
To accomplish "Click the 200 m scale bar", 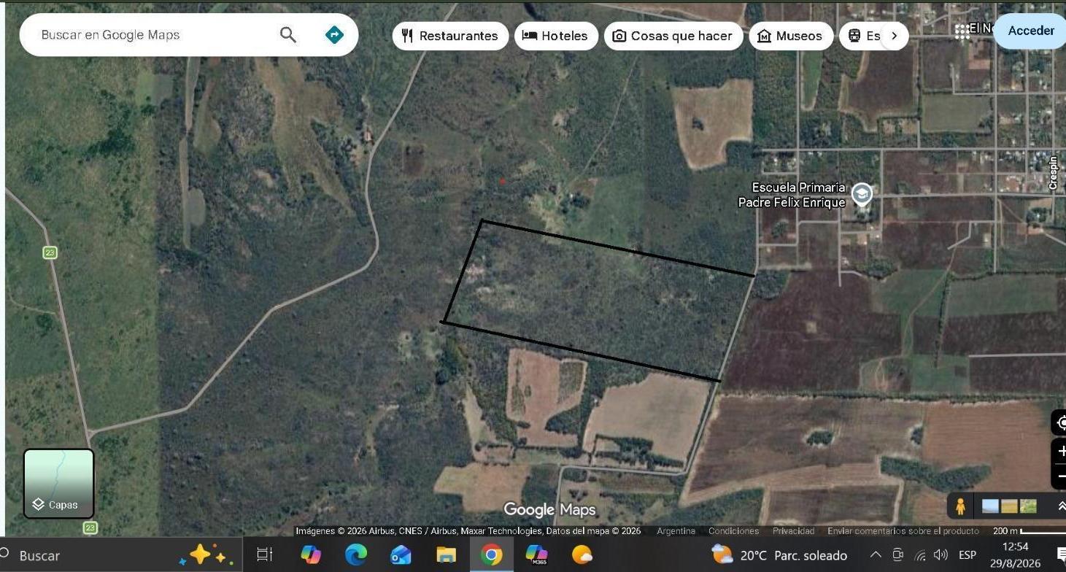I will [1029, 531].
